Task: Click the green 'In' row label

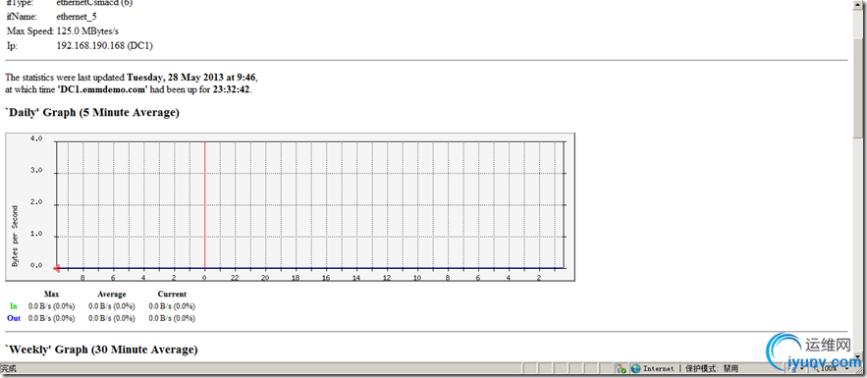Action: tap(14, 306)
